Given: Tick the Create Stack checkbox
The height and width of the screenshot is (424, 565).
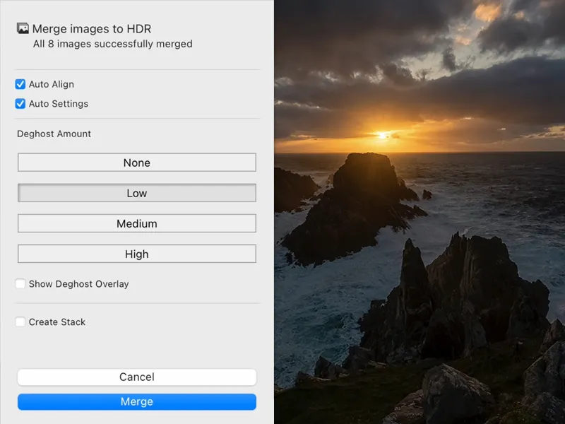Looking at the screenshot, I should pyautogui.click(x=20, y=322).
